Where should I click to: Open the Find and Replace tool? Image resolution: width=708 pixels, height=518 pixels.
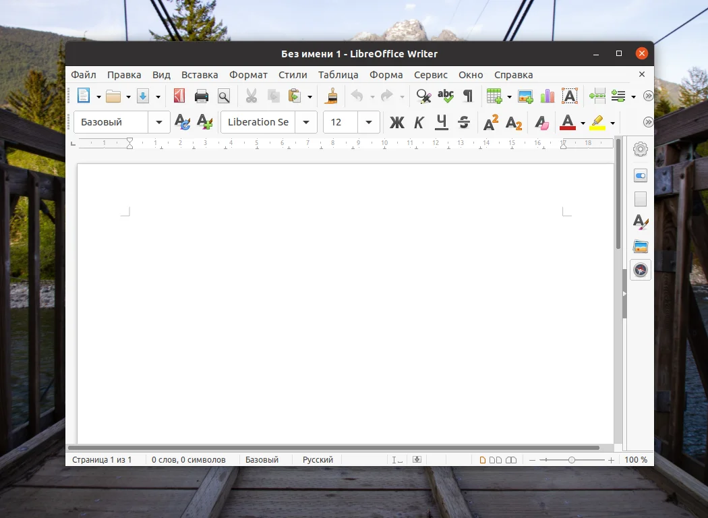422,96
